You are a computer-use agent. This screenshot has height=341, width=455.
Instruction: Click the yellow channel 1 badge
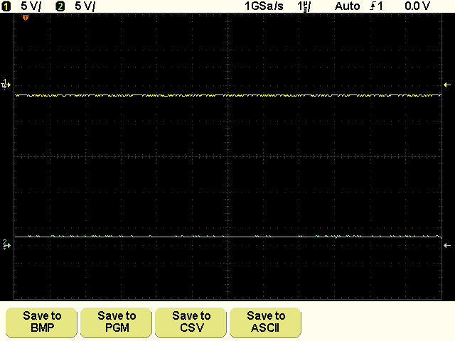[6, 6]
